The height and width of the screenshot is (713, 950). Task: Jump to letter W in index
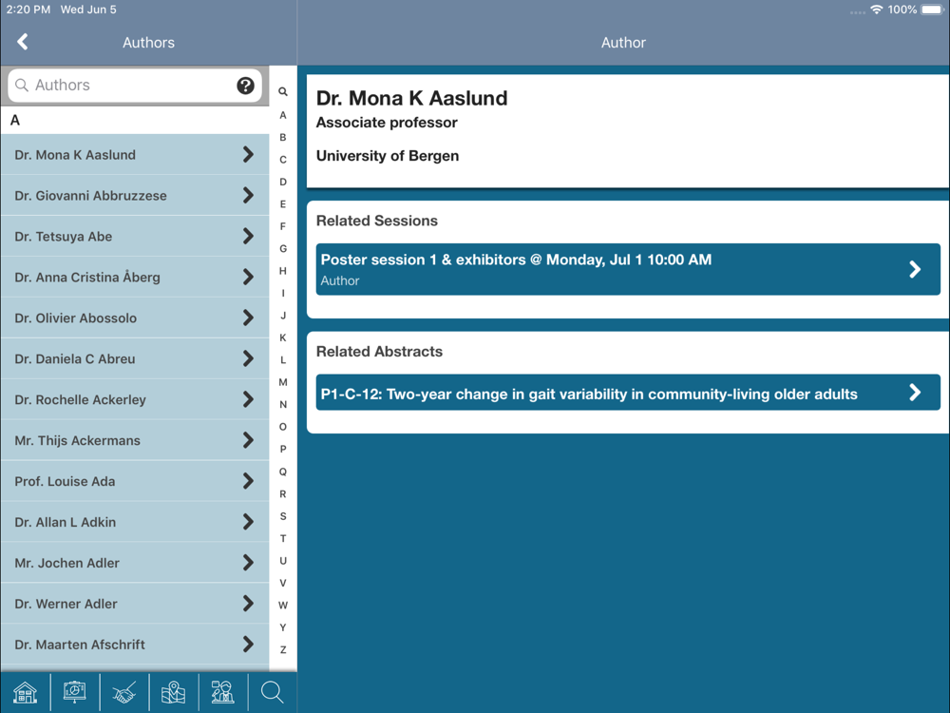(x=283, y=605)
